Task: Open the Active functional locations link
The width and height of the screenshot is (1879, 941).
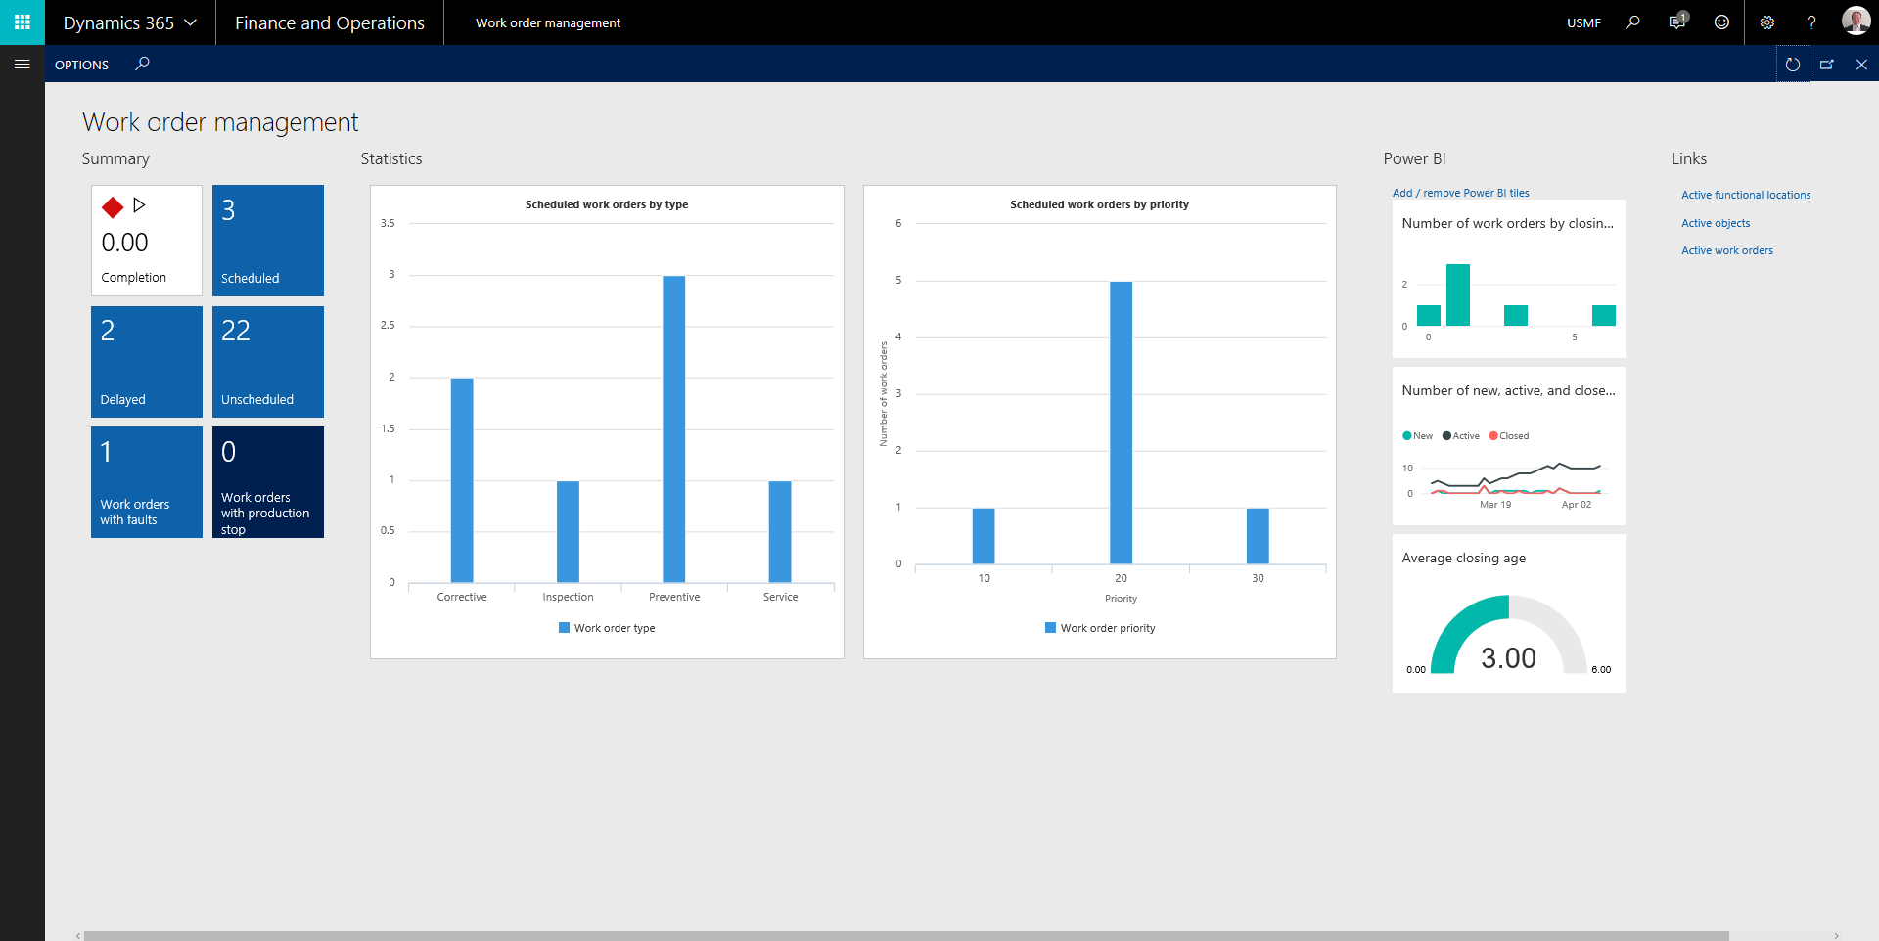Action: click(1745, 195)
